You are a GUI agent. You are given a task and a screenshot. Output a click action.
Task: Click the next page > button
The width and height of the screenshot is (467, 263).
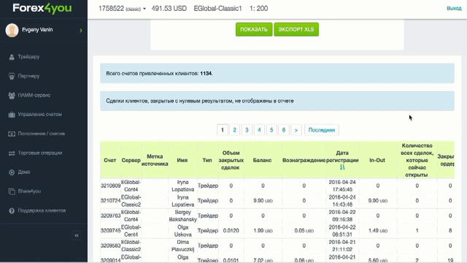tap(296, 130)
